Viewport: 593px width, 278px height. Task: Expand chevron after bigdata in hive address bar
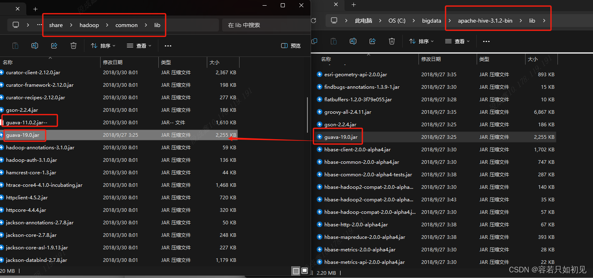pyautogui.click(x=450, y=21)
